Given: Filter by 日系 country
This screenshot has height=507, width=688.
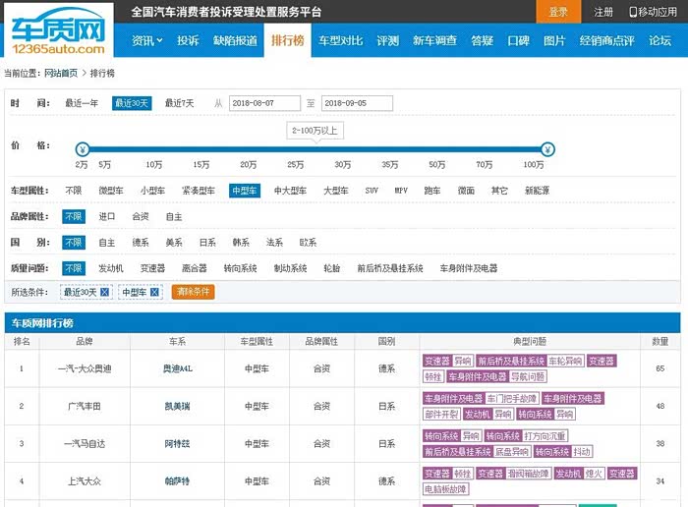Looking at the screenshot, I should (207, 242).
